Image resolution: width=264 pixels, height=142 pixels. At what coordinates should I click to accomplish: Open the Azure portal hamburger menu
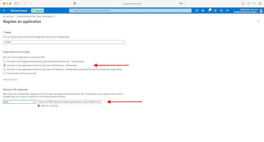pos(4,11)
